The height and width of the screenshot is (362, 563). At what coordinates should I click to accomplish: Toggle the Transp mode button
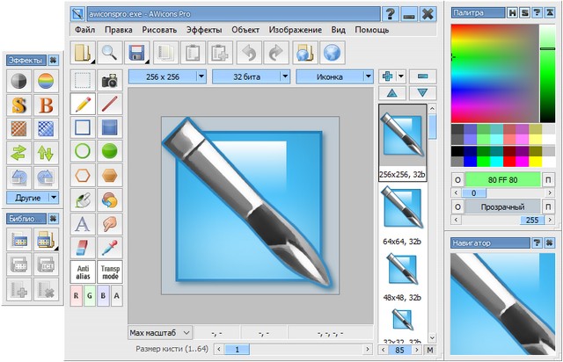110,272
